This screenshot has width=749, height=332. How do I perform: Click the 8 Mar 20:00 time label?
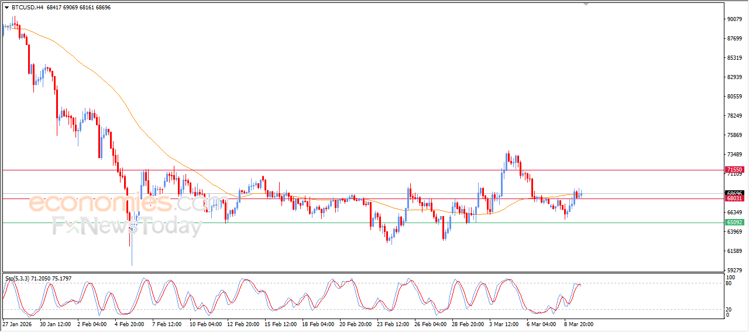(579, 324)
